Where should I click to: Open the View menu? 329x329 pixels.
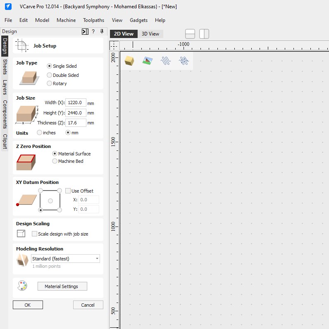coord(117,20)
